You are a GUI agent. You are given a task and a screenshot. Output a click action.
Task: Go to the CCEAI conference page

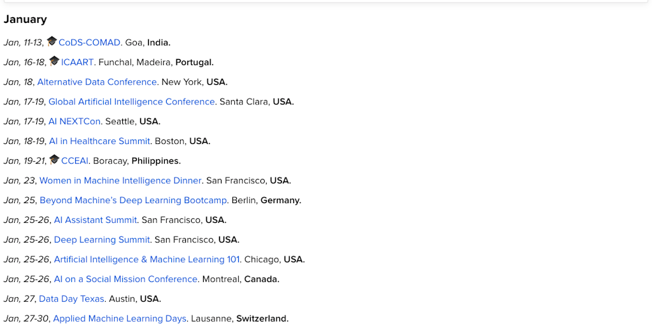[x=75, y=161]
